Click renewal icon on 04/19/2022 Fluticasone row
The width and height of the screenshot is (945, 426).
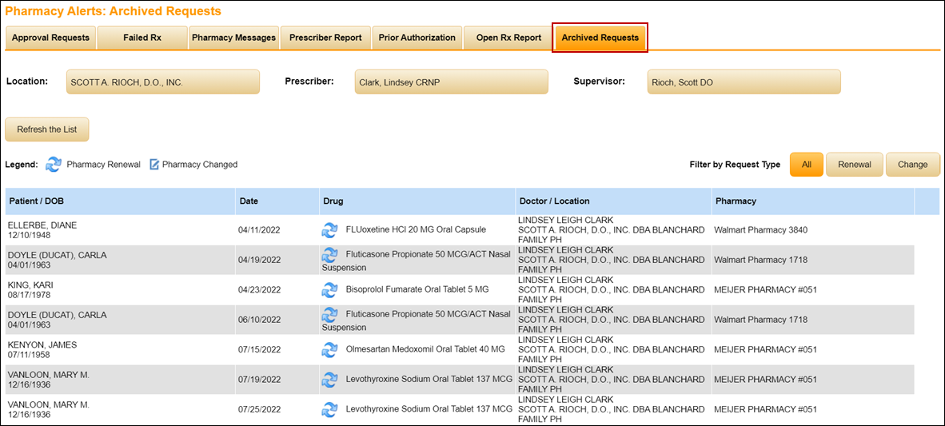pos(329,255)
